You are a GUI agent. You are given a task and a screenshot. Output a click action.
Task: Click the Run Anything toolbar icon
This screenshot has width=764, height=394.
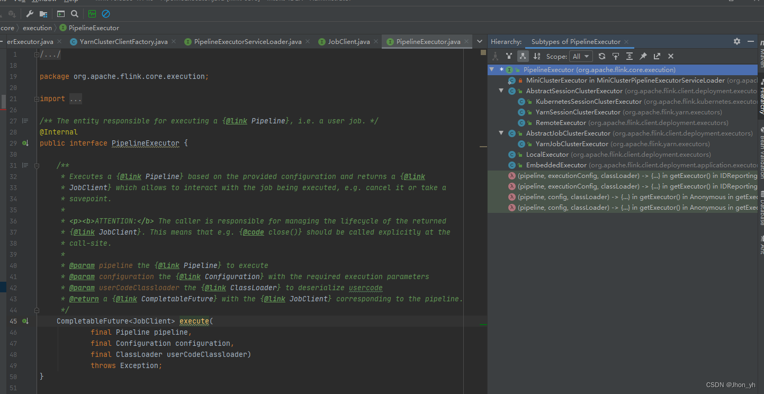click(x=61, y=14)
